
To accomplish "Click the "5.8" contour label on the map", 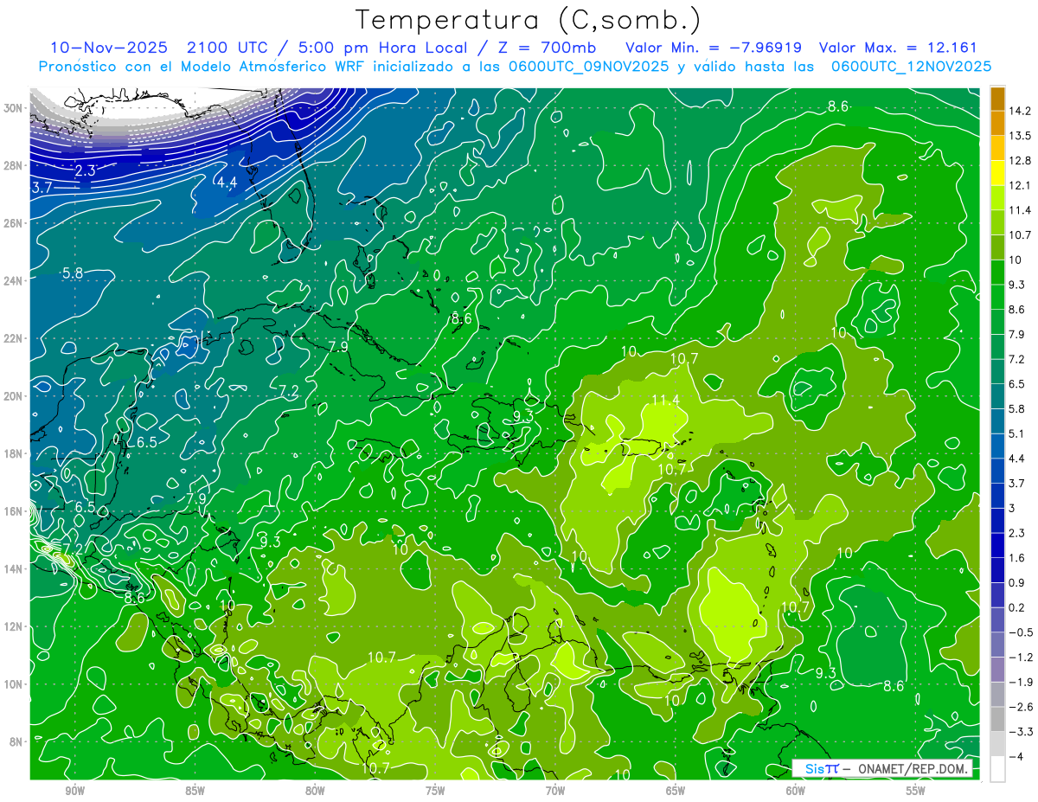I will point(73,273).
